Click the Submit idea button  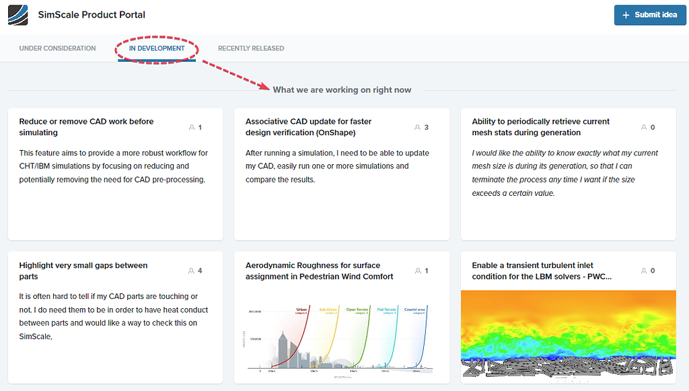click(x=650, y=14)
